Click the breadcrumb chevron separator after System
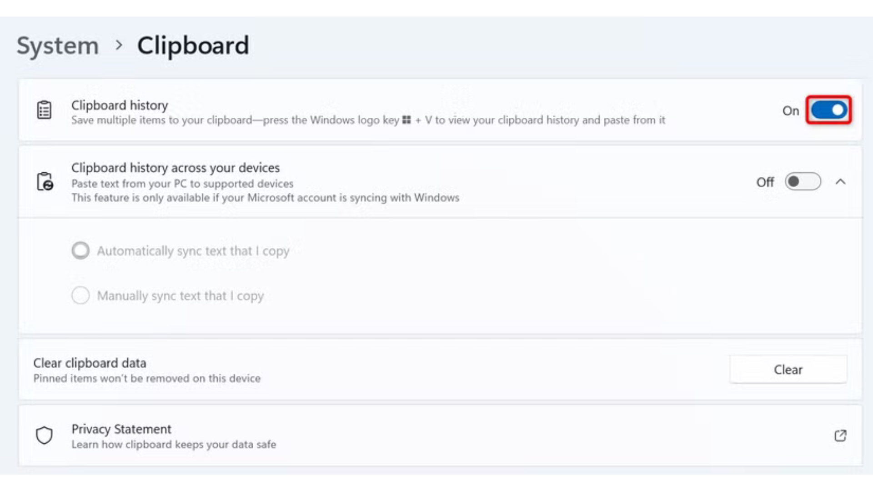873x491 pixels. [x=119, y=45]
